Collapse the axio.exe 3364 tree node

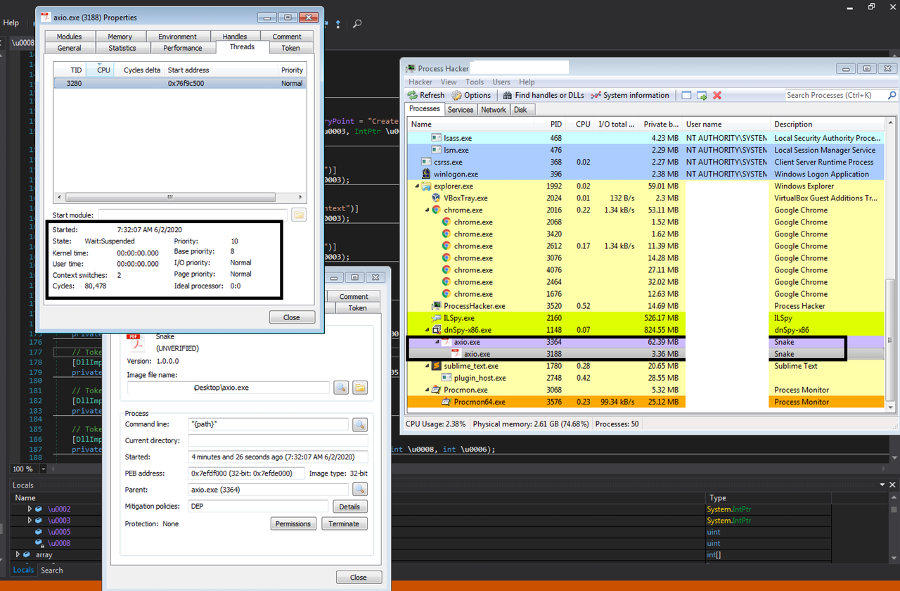pyautogui.click(x=436, y=342)
